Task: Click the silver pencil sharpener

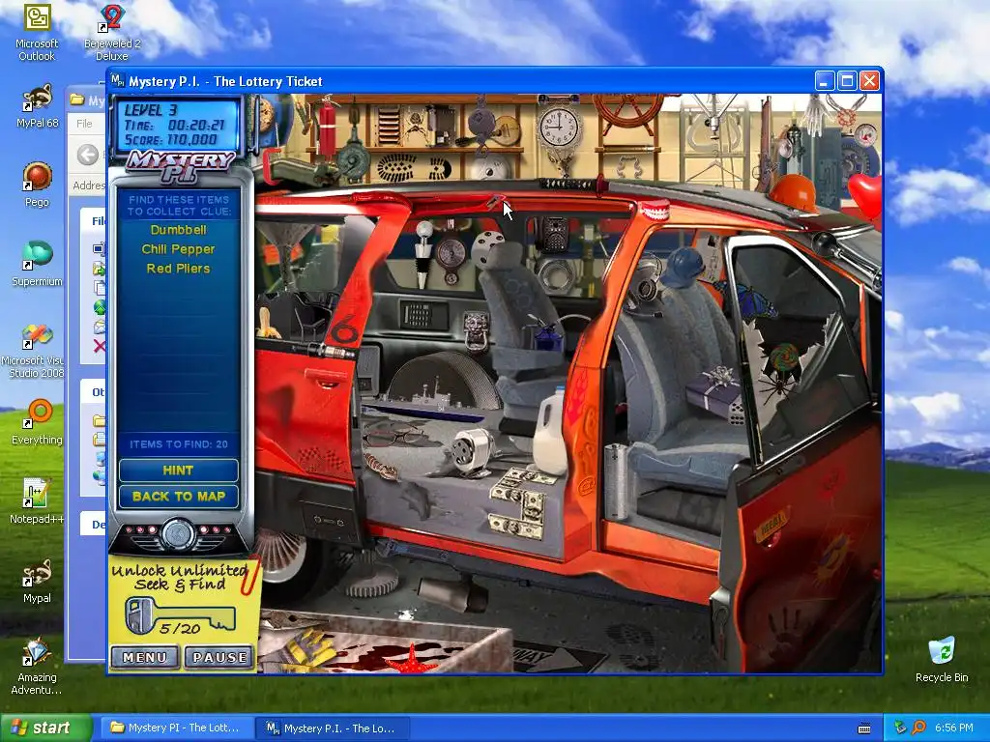Action: [x=471, y=450]
